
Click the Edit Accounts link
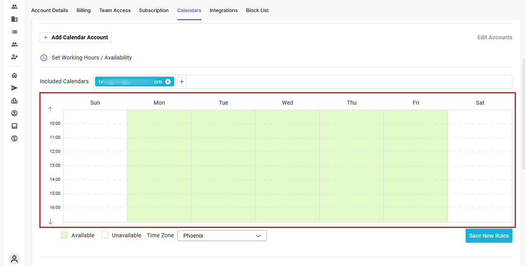pos(494,37)
